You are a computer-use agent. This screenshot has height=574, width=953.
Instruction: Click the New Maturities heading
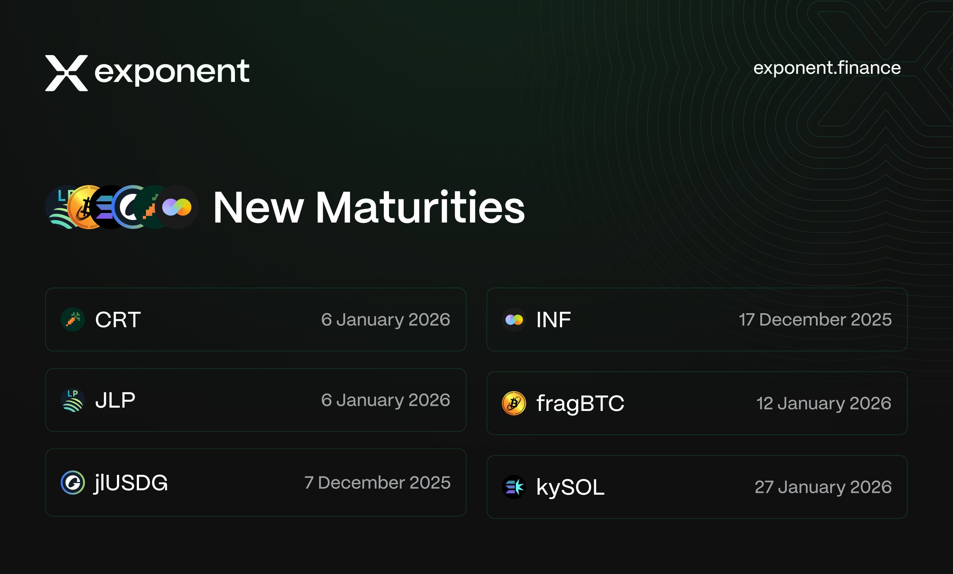pos(369,207)
